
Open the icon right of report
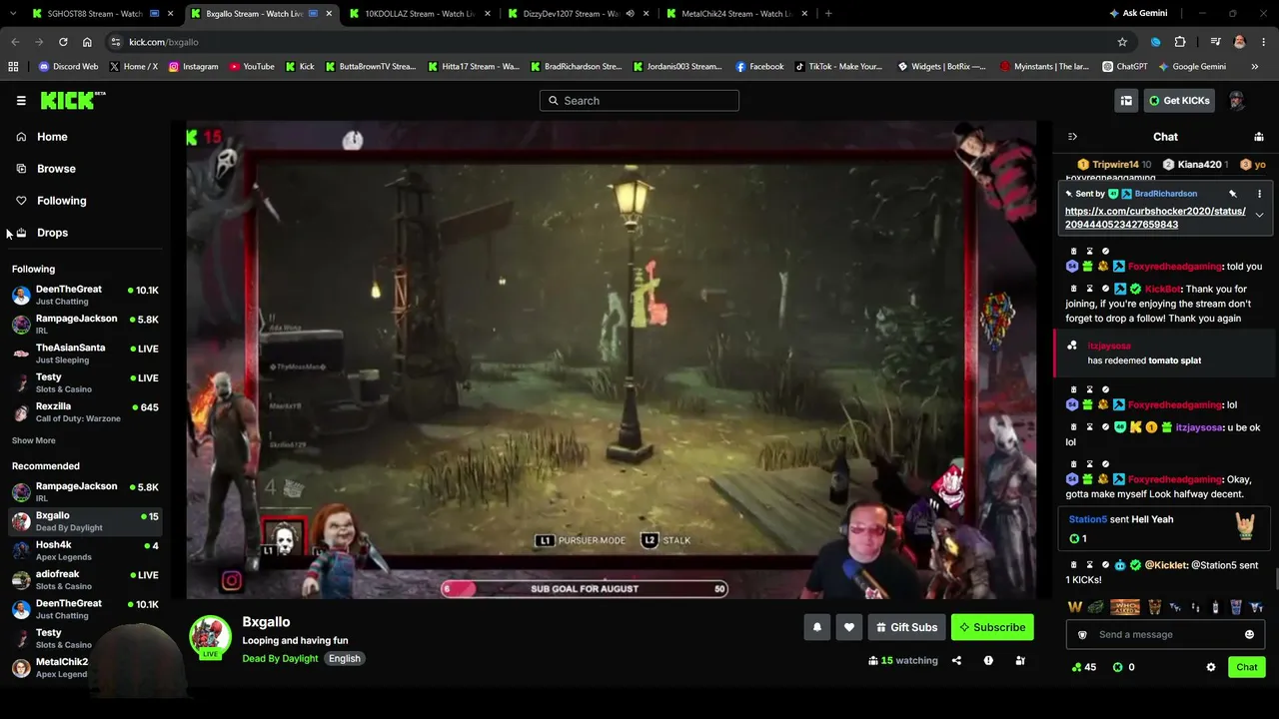[1020, 660]
